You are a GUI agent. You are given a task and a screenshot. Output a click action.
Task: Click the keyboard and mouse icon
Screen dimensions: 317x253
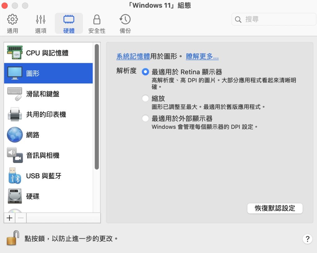pos(15,94)
